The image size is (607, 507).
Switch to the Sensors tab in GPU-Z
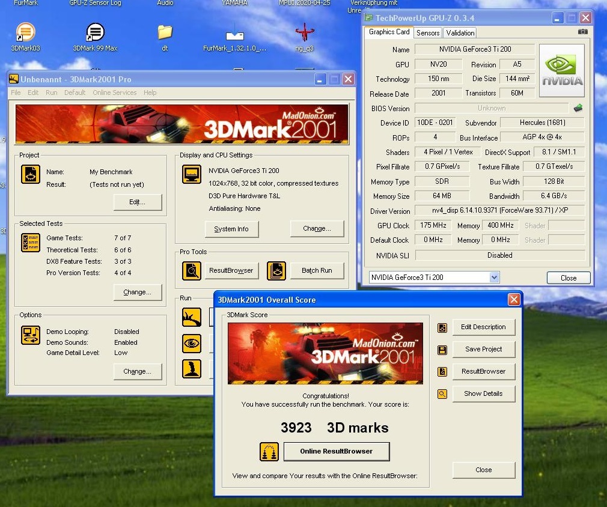click(427, 32)
